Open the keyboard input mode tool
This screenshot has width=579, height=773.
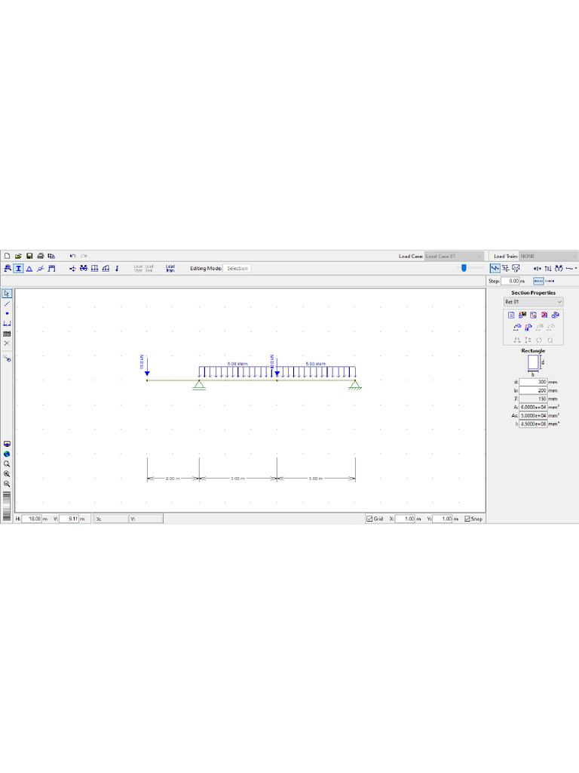[x=7, y=334]
